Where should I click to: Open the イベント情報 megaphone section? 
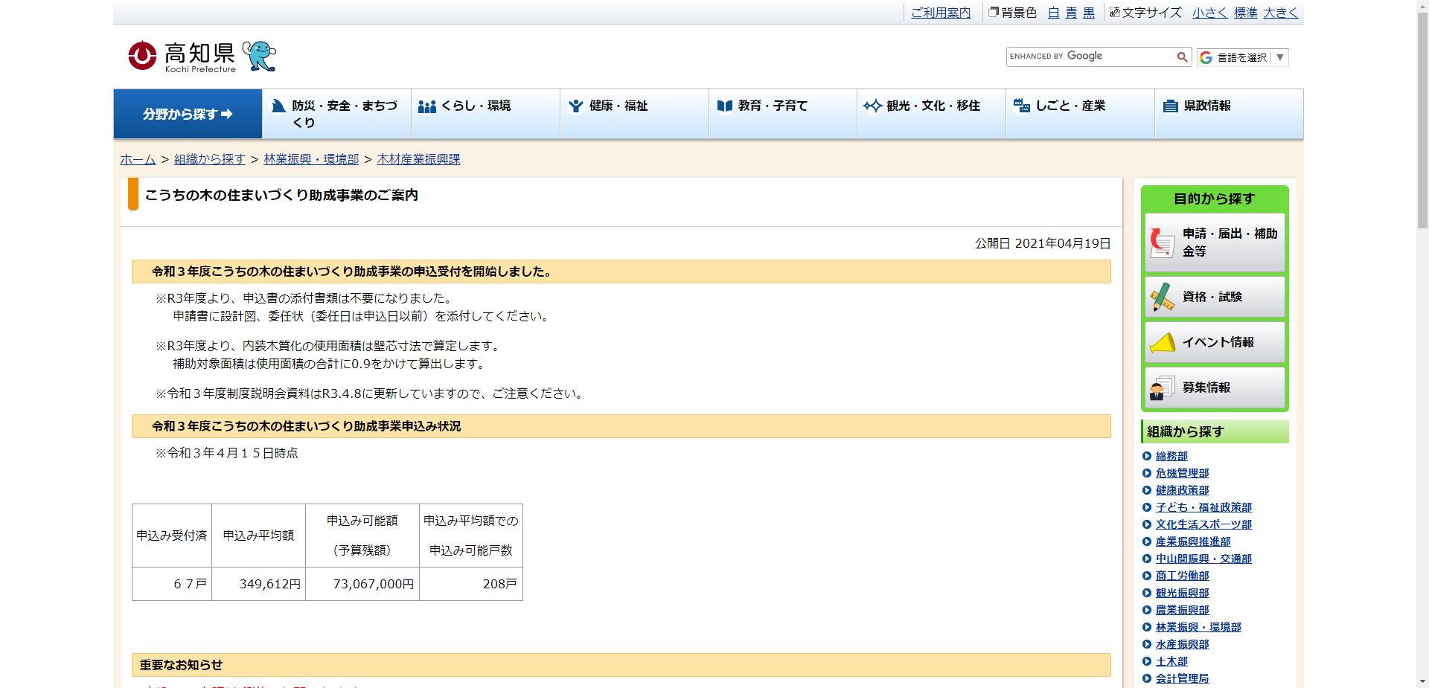point(1214,342)
